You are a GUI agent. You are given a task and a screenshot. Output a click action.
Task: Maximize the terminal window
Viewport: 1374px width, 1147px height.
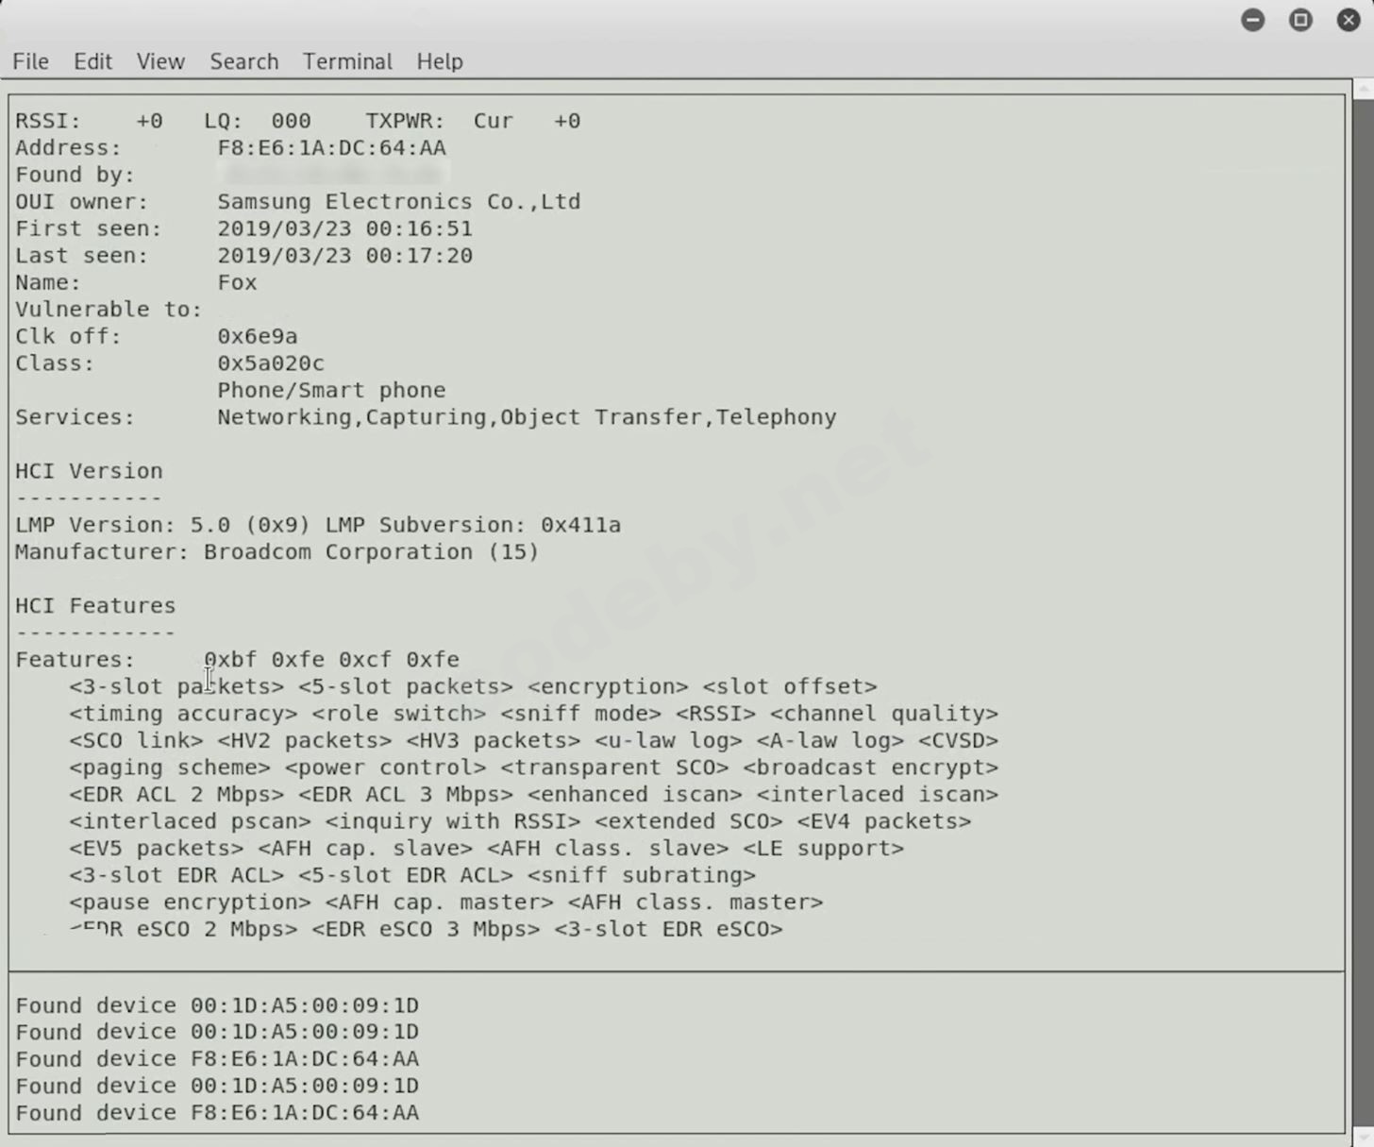click(1300, 19)
